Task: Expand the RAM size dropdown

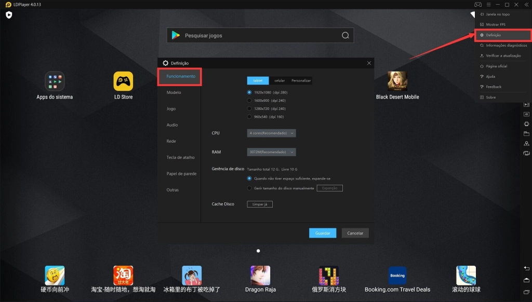Action: (x=271, y=152)
